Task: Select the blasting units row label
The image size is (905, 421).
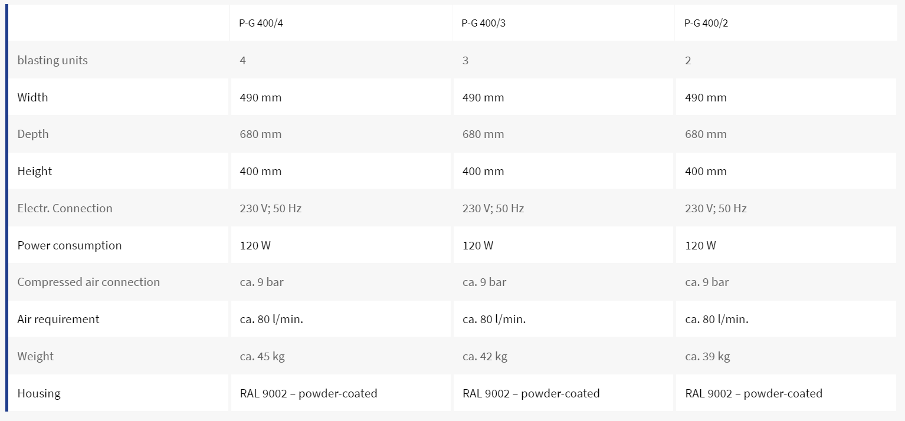Action: click(x=53, y=60)
